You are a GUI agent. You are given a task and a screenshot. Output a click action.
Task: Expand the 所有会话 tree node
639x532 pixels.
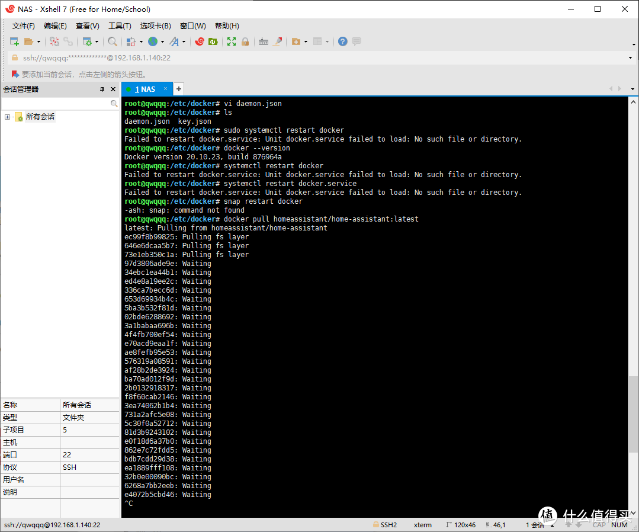pos(8,117)
